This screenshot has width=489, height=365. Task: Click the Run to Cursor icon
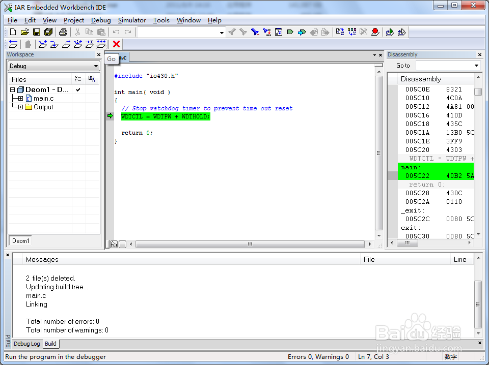click(90, 44)
